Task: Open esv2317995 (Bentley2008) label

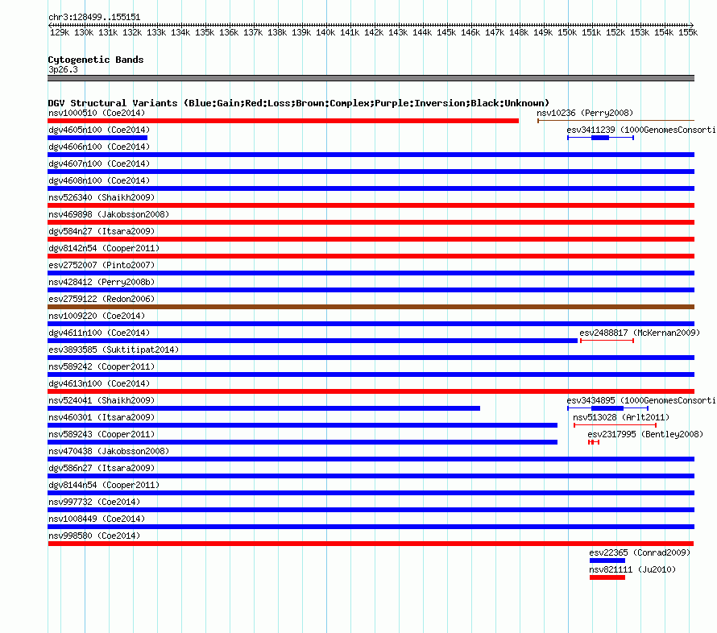Action: point(645,434)
